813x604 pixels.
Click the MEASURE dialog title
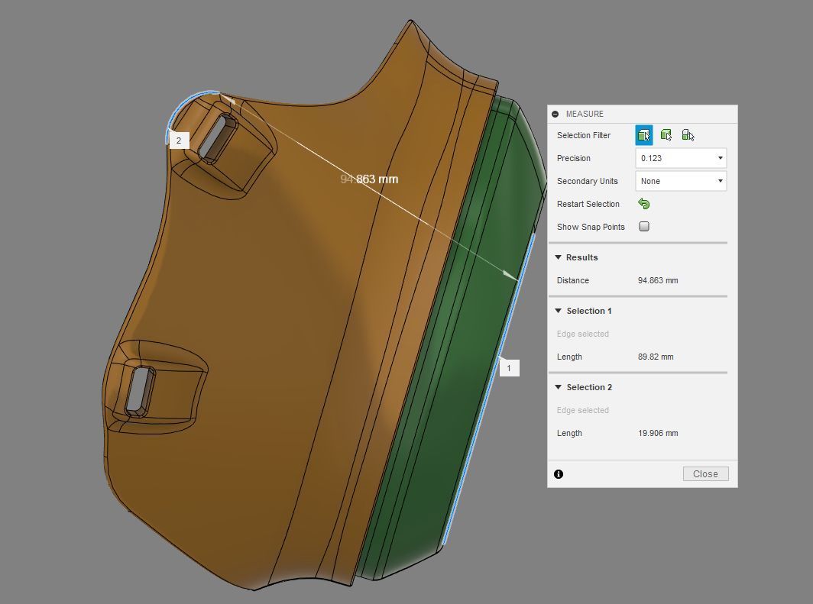click(585, 114)
